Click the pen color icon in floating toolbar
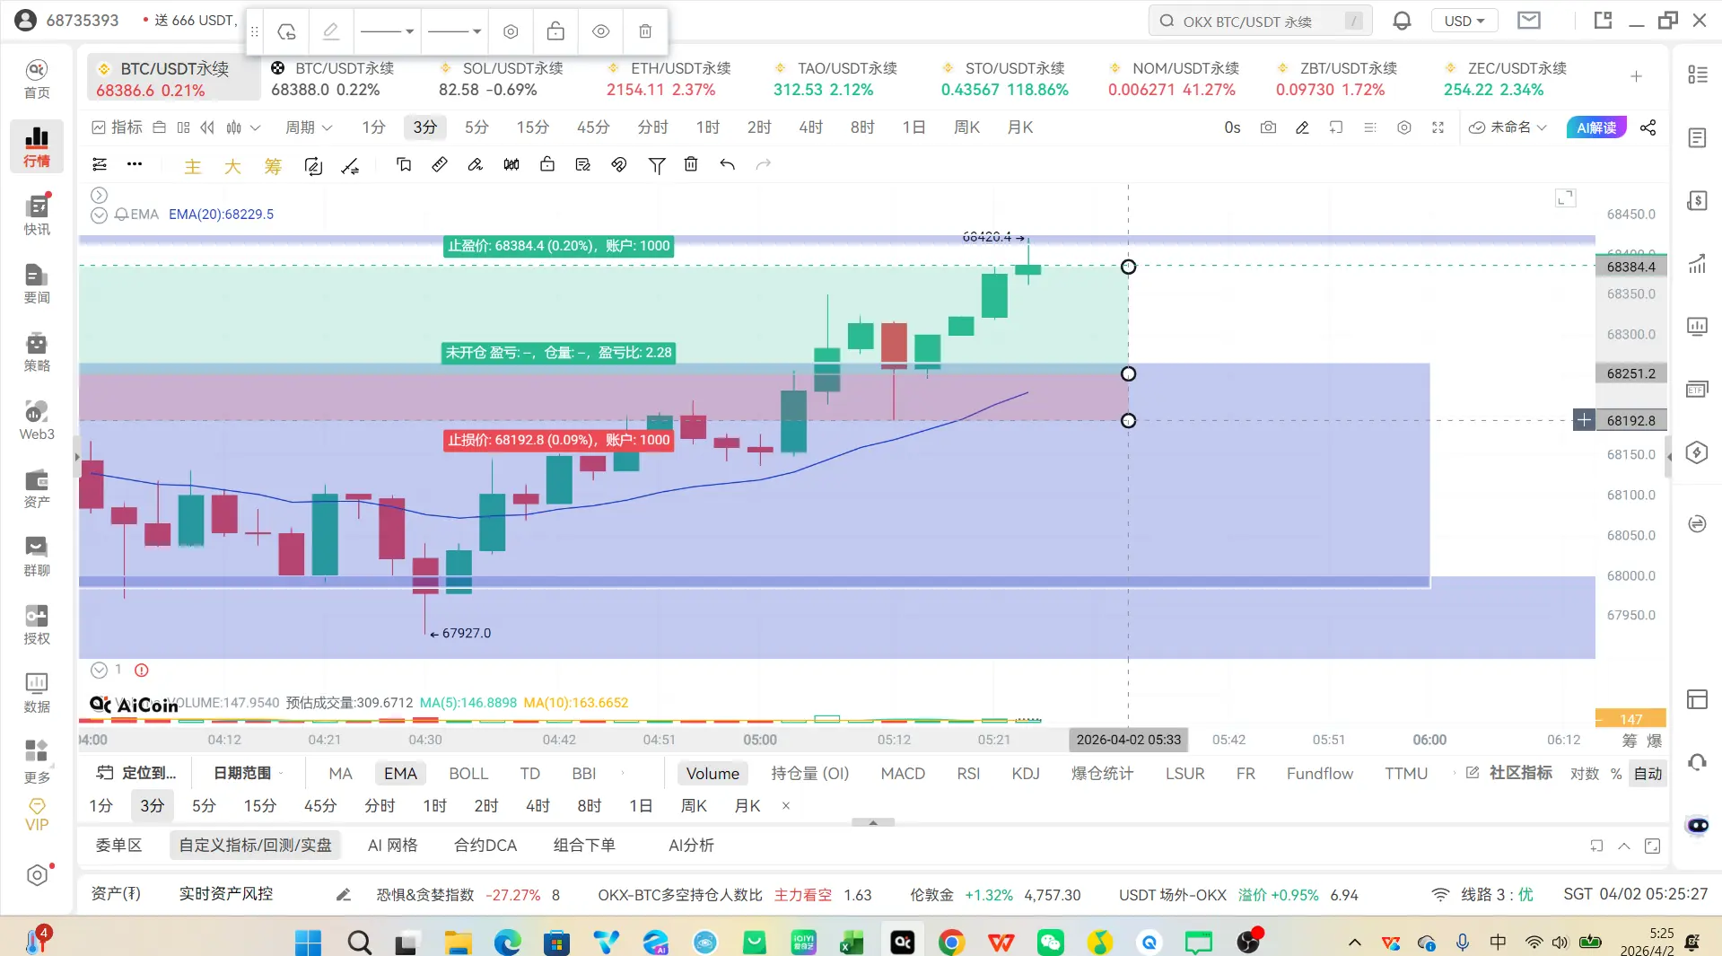1722x956 pixels. [x=331, y=31]
